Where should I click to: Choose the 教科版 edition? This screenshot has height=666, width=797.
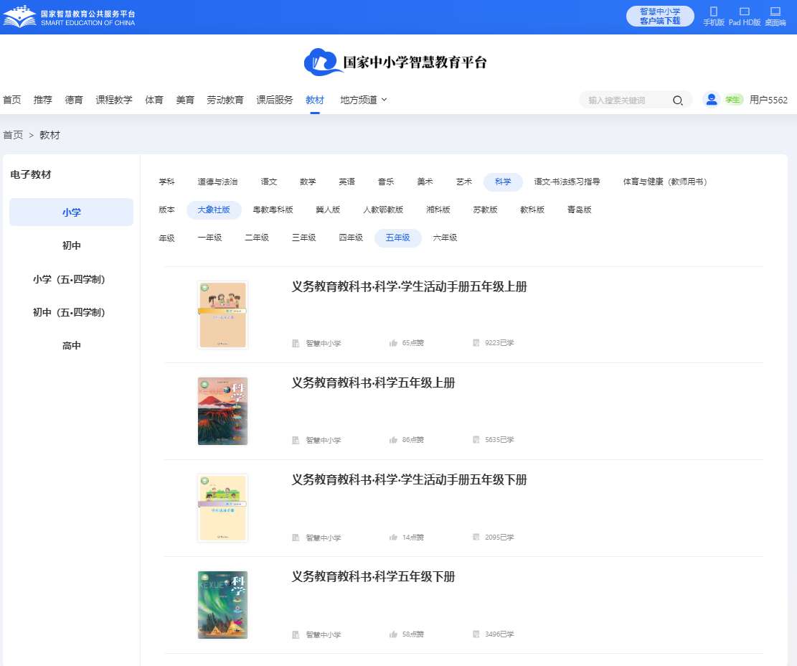tap(532, 210)
